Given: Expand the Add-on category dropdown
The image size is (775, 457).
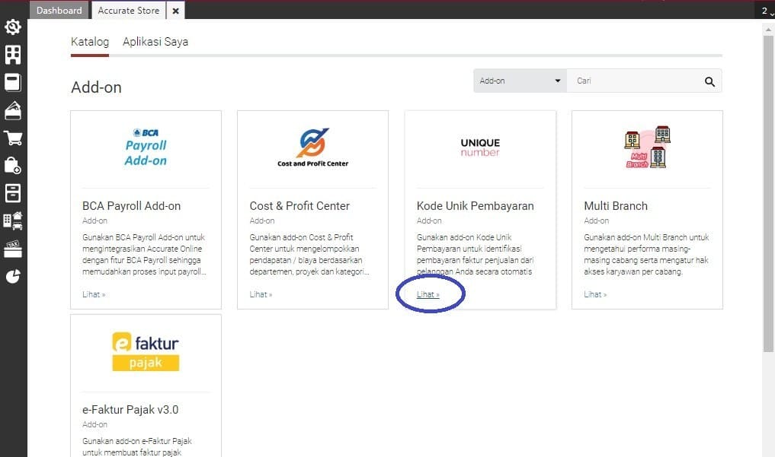Looking at the screenshot, I should (x=520, y=81).
